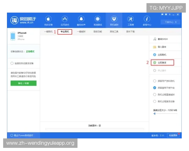Screen dimensions: 189x151
Task: Open skin shirt icon in title bar
Action: [166, 14]
